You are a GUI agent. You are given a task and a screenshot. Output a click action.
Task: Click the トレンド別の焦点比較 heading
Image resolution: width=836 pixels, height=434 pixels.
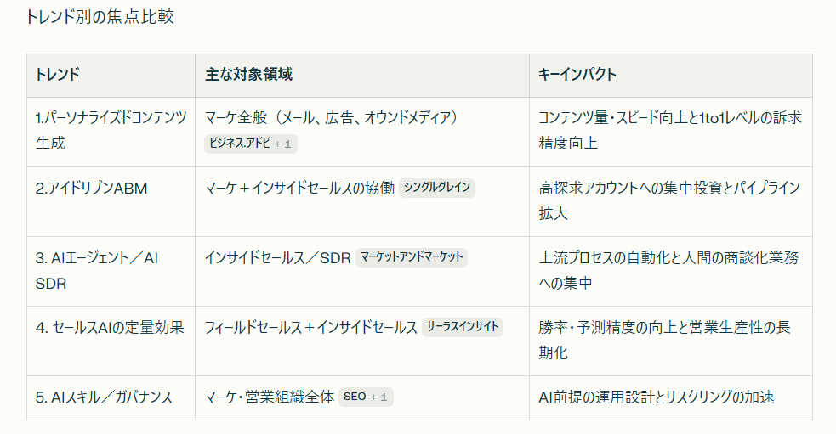[x=100, y=17]
